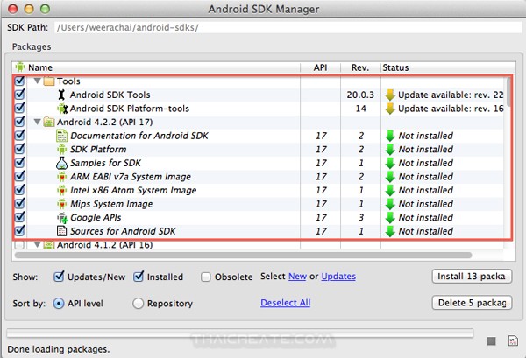This screenshot has width=526, height=358.
Task: Click the New link to select new packages
Action: (x=297, y=277)
